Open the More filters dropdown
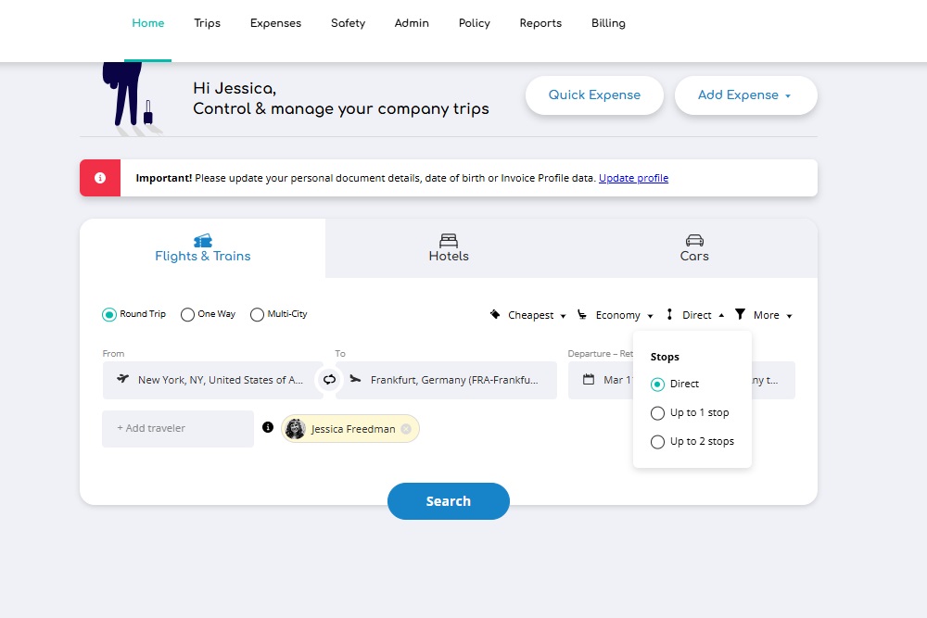Viewport: 927px width, 618px height. tap(762, 315)
